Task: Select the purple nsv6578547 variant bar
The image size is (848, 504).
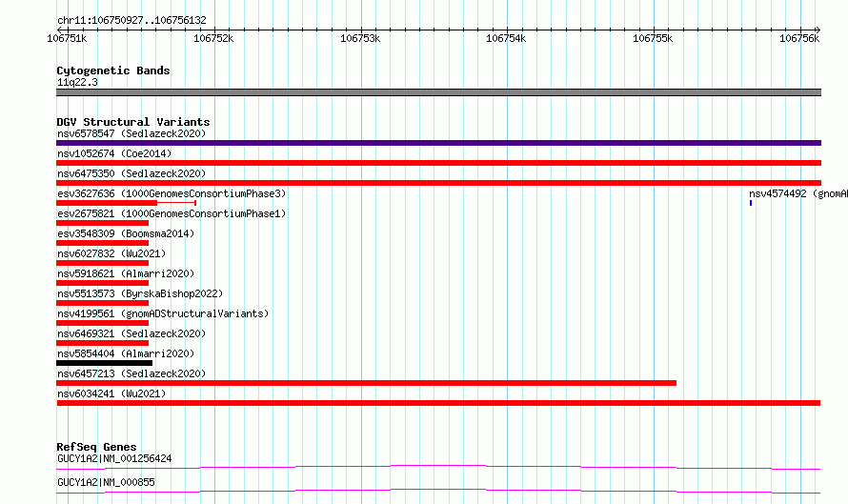Action: click(x=438, y=143)
